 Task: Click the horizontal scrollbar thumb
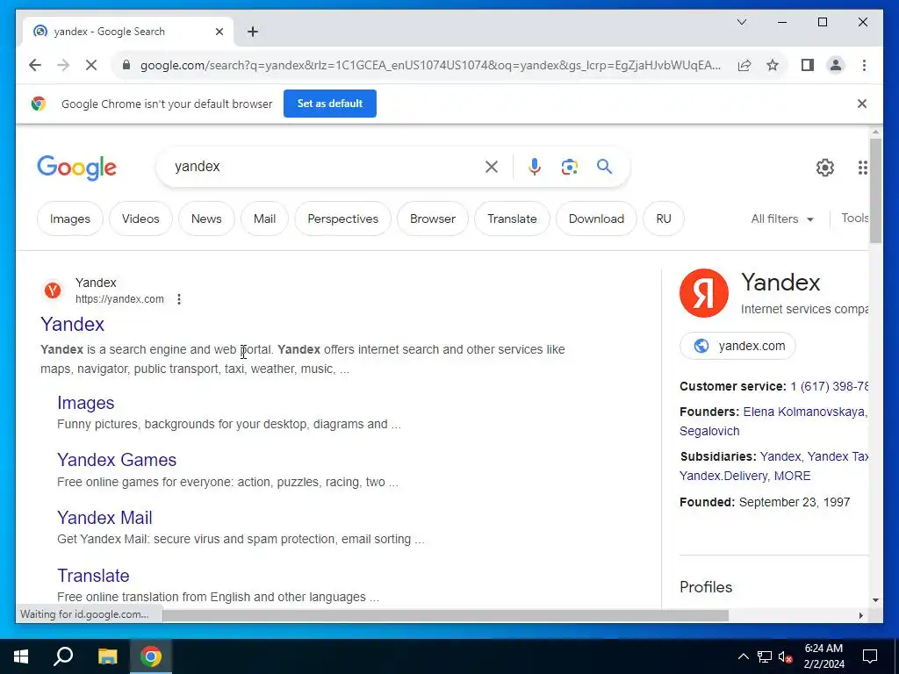(445, 615)
